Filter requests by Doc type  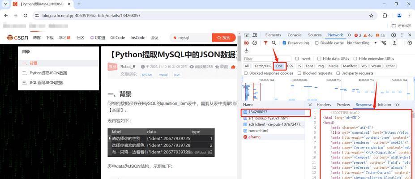(279, 66)
